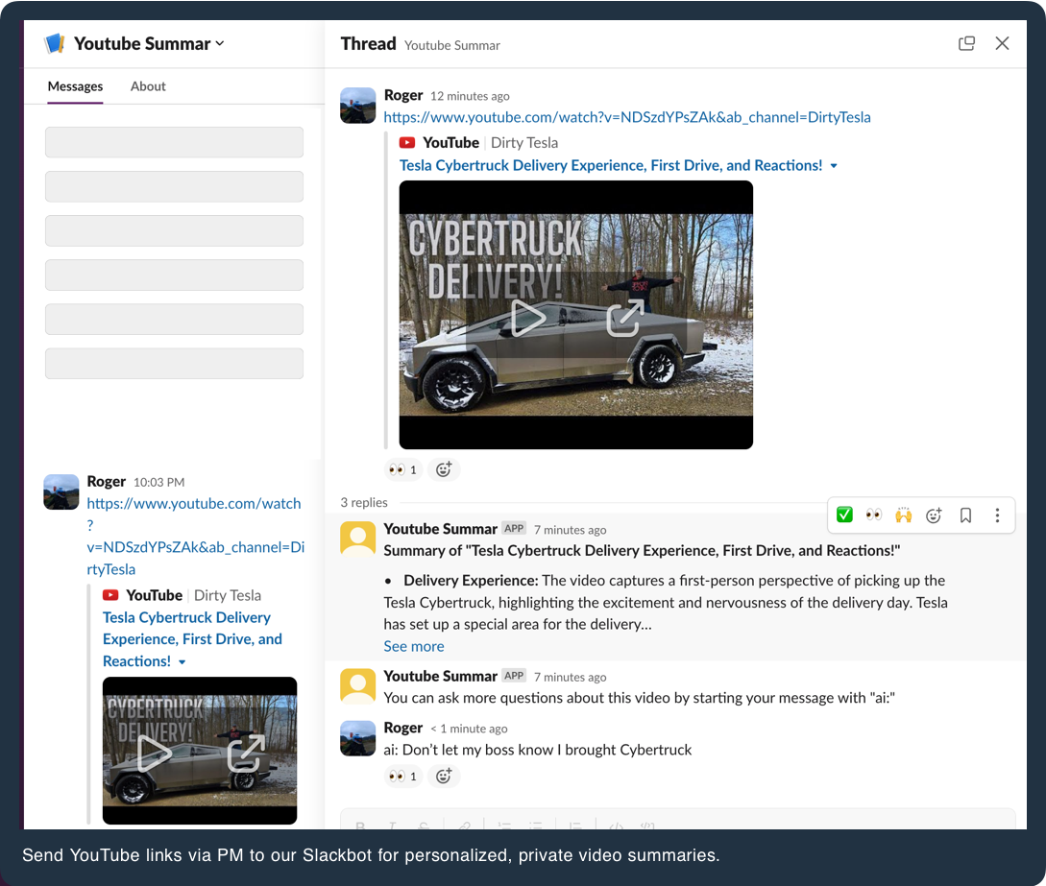React with green checkmark emoji
Screen dimensions: 1046x886
tap(844, 515)
